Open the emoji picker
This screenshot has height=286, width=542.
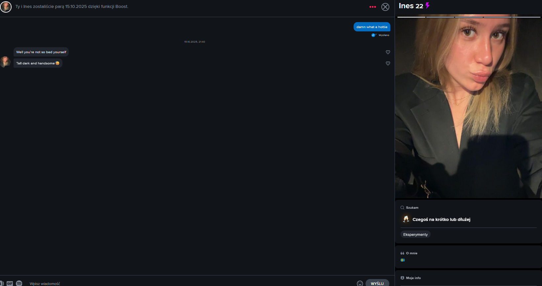click(x=360, y=283)
